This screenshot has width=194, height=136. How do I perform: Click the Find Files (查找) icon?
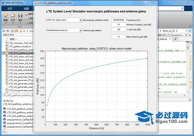(x=27, y=14)
